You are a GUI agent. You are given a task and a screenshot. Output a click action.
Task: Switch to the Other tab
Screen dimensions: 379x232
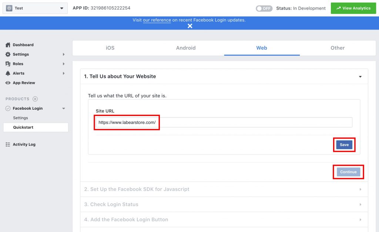click(338, 48)
